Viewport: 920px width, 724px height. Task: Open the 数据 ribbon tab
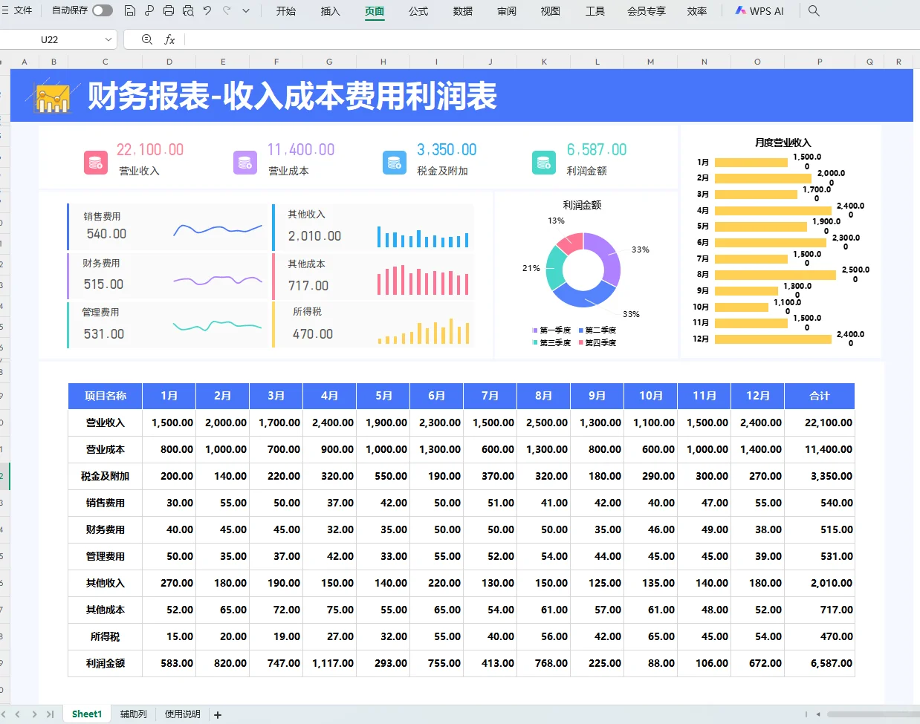pyautogui.click(x=463, y=11)
